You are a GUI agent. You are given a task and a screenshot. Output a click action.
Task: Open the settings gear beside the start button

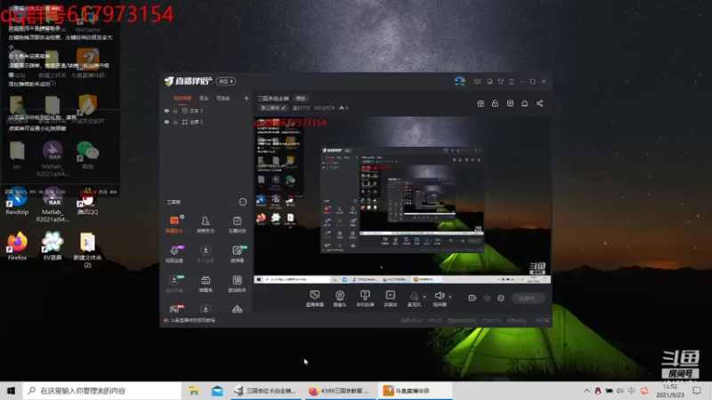[501, 298]
